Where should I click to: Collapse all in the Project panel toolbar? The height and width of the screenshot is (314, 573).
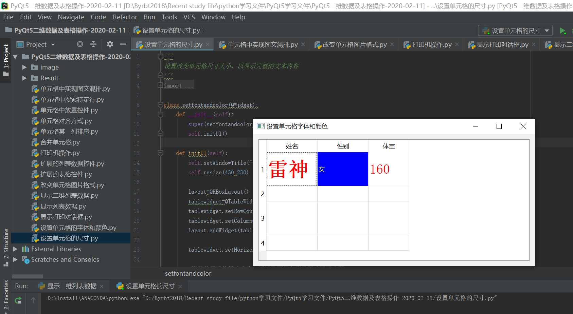[93, 44]
